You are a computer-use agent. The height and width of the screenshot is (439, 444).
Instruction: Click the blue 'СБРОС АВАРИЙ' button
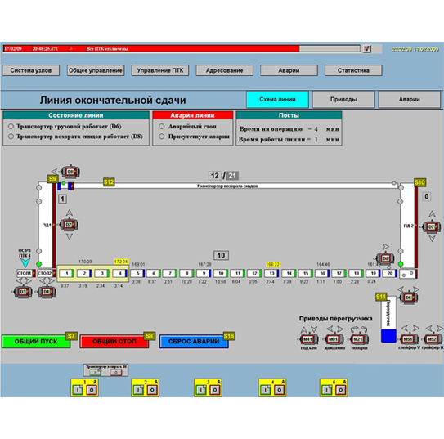click(x=194, y=342)
